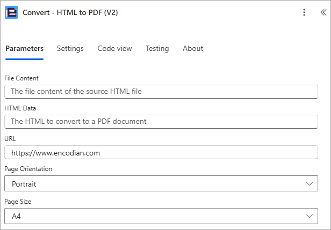The image size is (331, 230).
Task: Show the Code view tab
Action: click(114, 48)
